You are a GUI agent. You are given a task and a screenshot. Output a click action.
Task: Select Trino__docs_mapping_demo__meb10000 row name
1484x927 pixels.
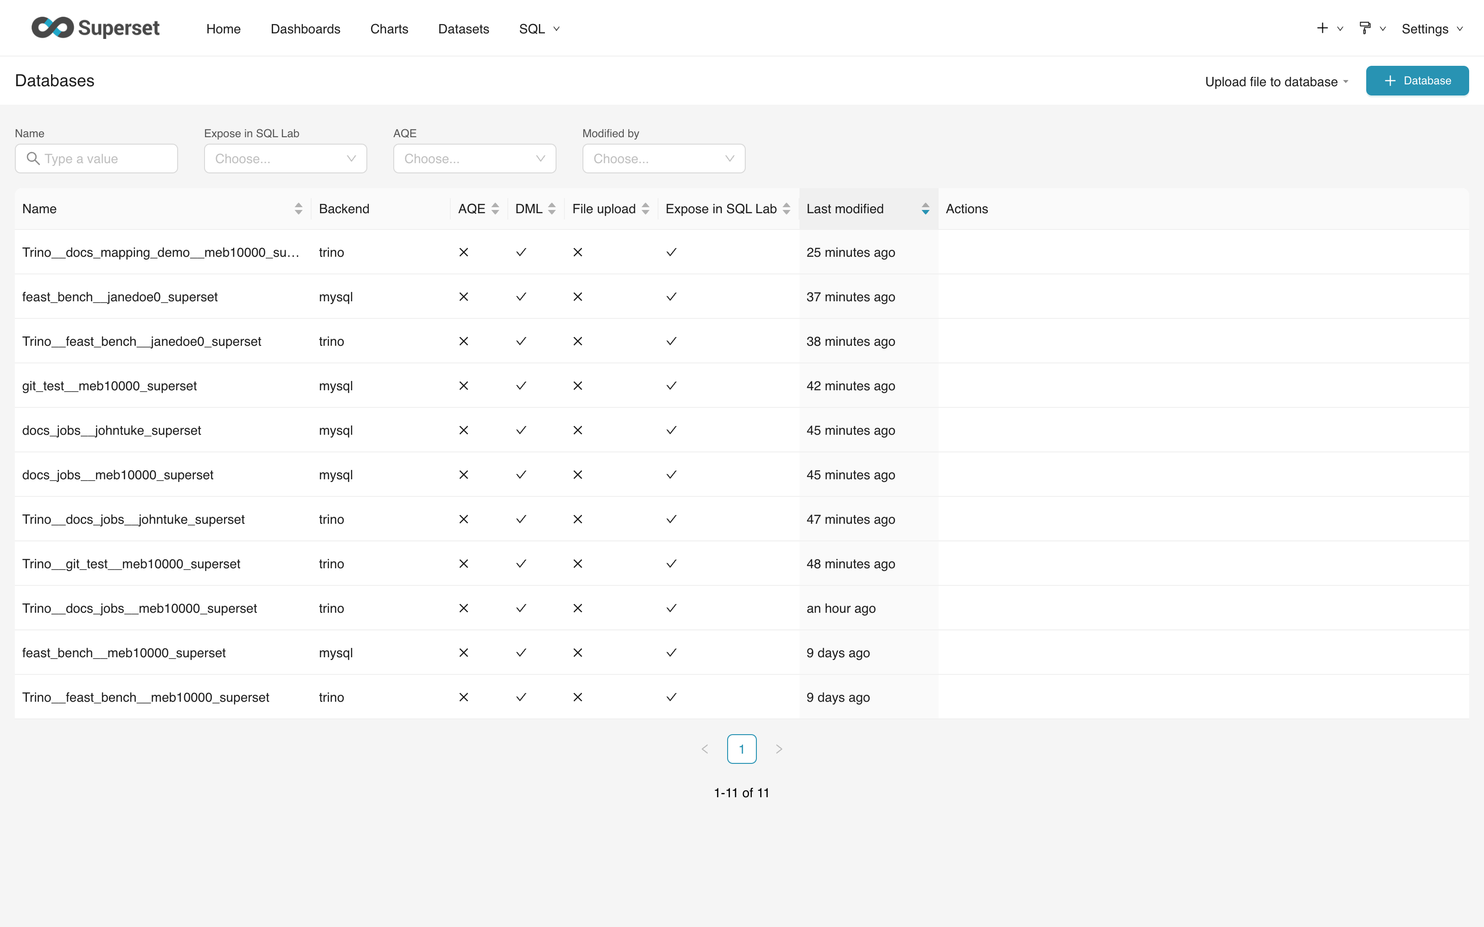pos(160,253)
